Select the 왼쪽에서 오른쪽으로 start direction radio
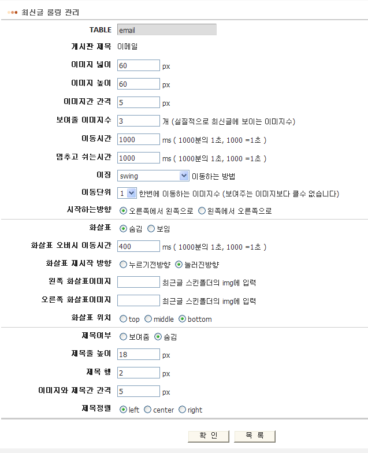 (x=202, y=211)
